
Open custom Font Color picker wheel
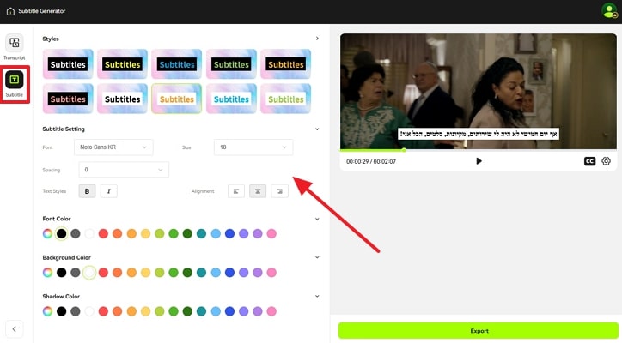click(x=47, y=234)
